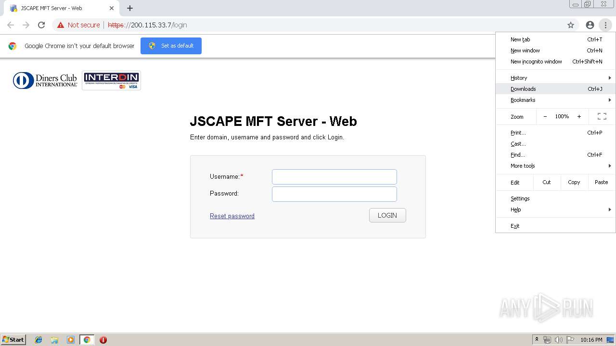
Task: Open the Not secure warning indicator
Action: 78,25
